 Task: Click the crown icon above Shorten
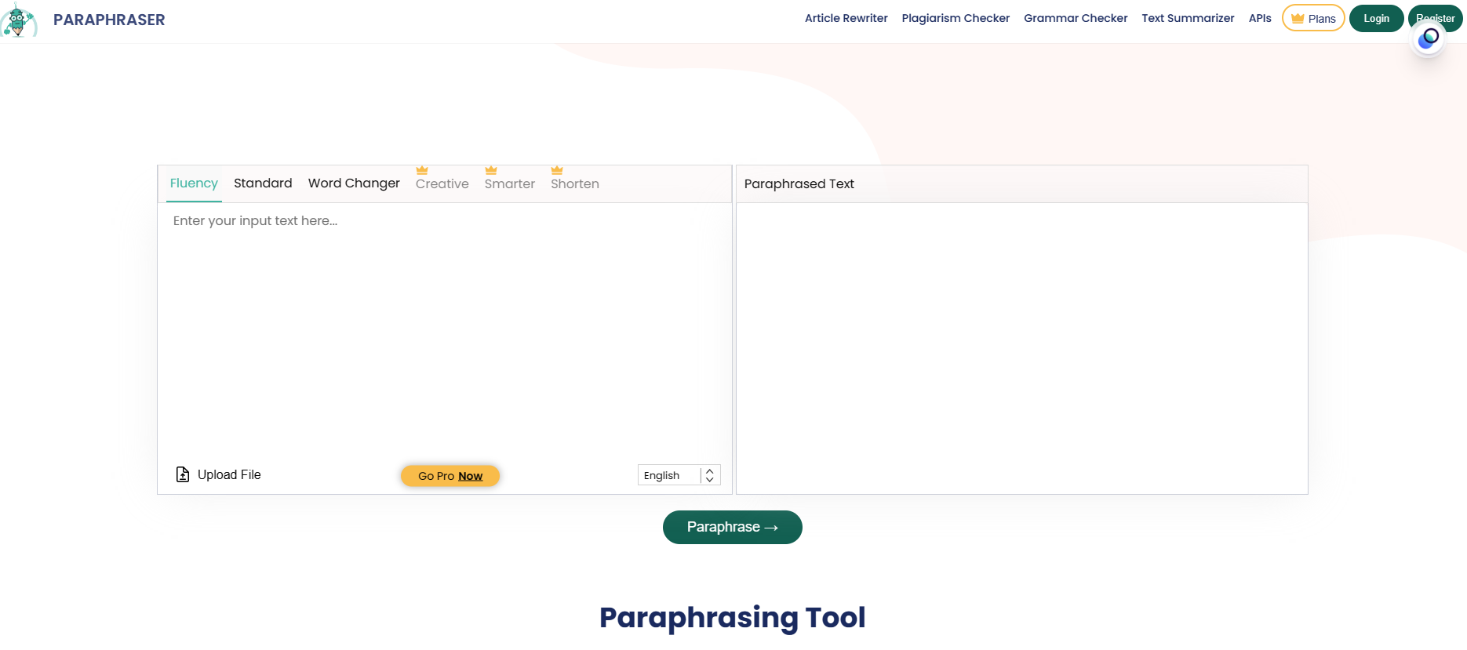point(557,170)
